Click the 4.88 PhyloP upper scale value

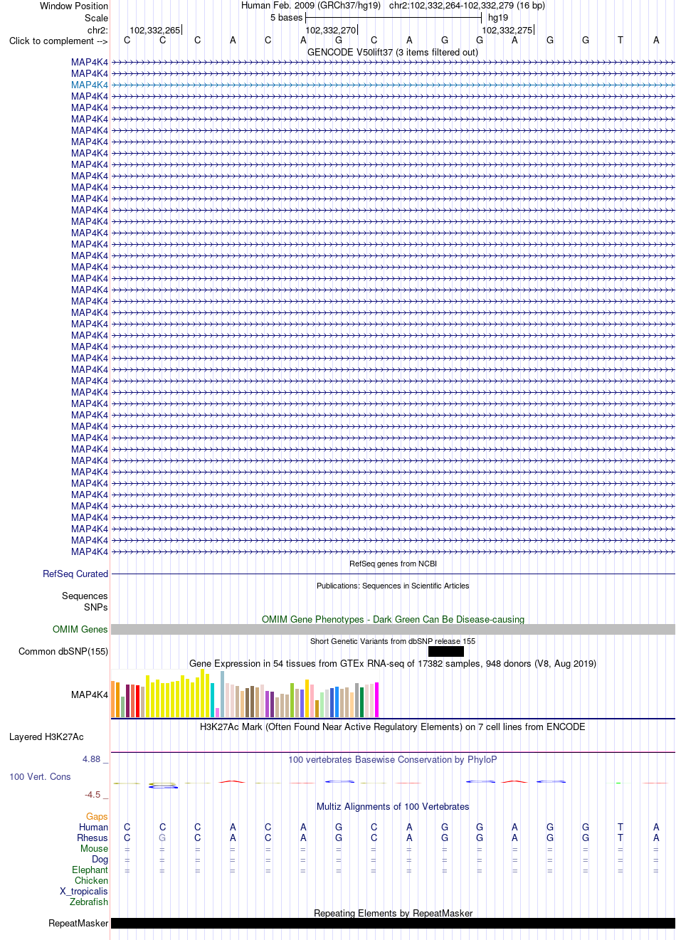click(x=92, y=759)
